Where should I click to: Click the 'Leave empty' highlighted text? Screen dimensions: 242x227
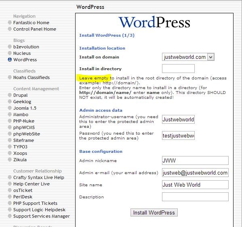pyautogui.click(x=94, y=78)
